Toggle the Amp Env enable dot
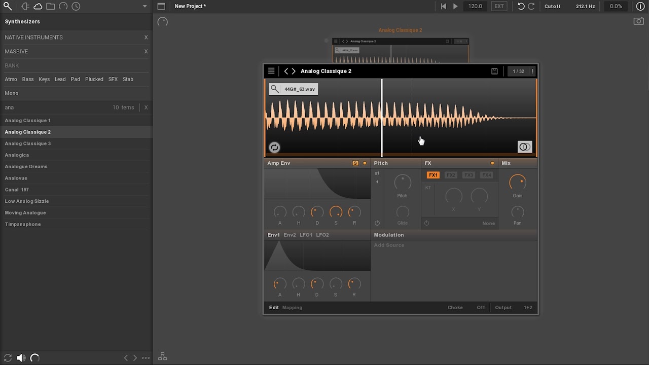 click(x=365, y=163)
